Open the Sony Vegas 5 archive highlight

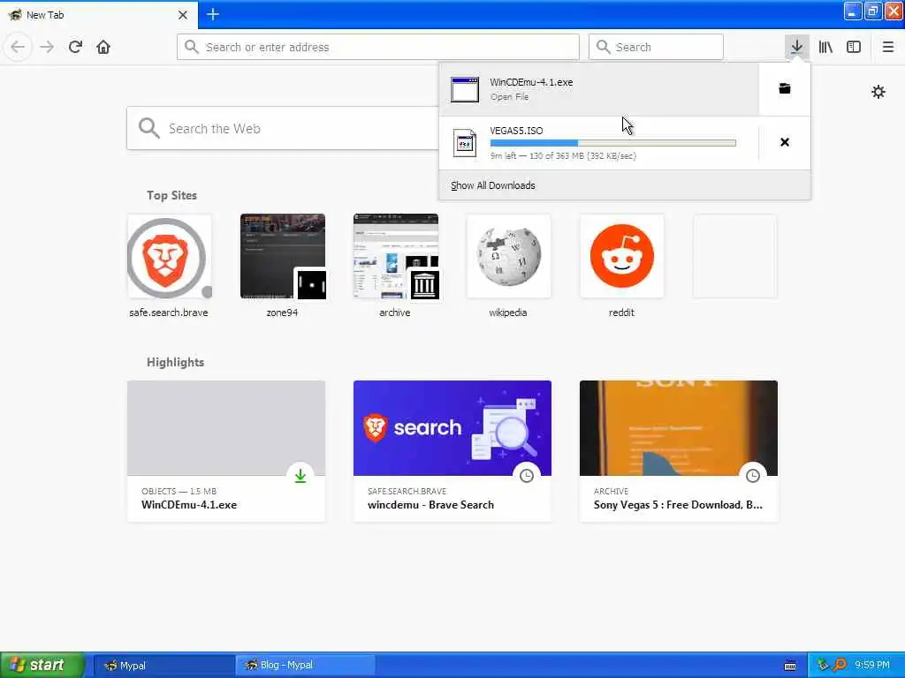679,451
